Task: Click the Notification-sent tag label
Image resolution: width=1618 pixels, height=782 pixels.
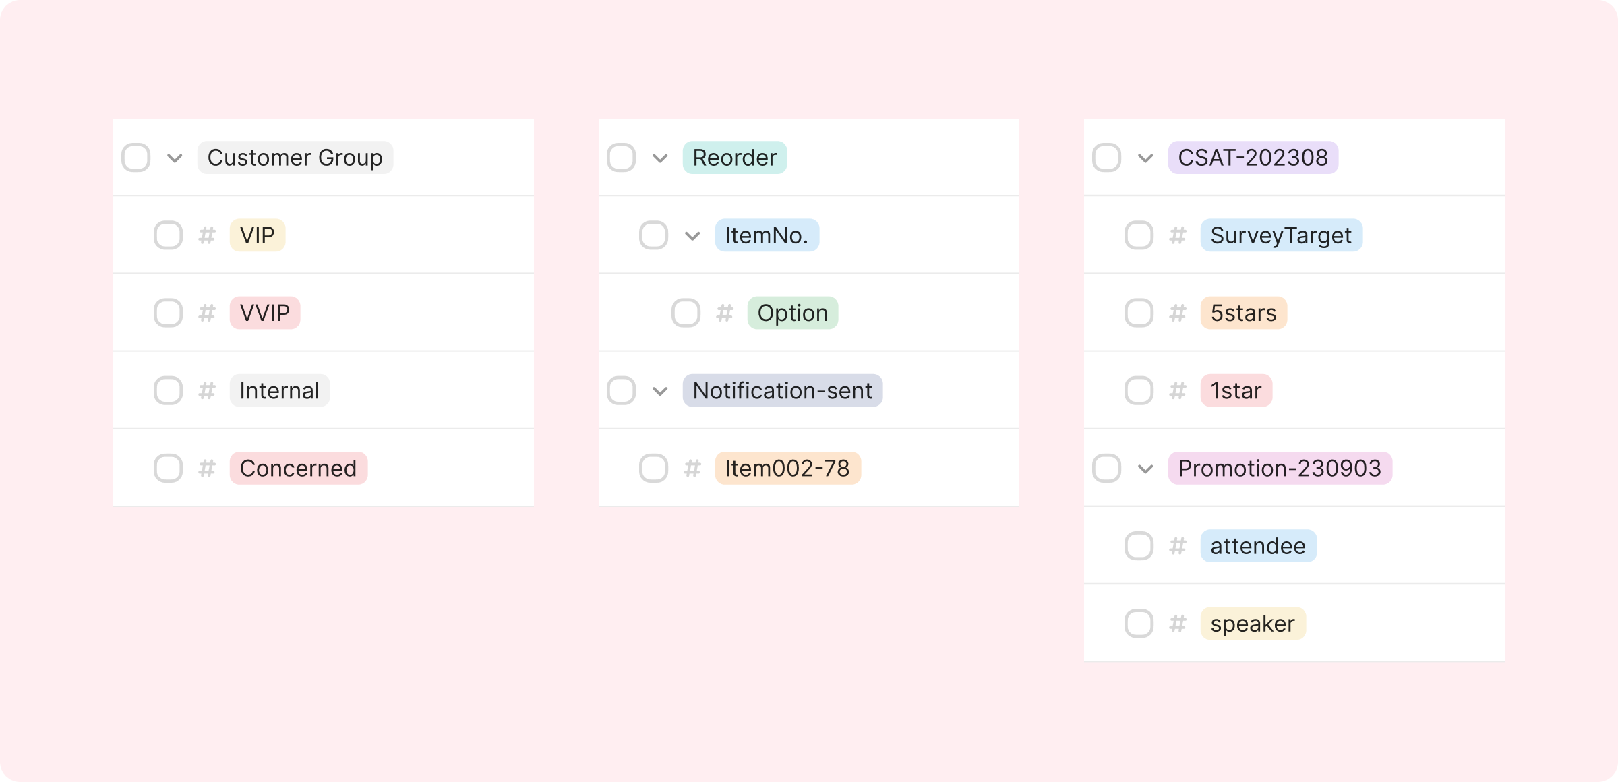Action: [x=782, y=391]
